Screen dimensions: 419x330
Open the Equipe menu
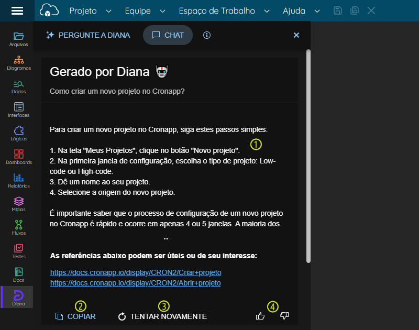138,11
